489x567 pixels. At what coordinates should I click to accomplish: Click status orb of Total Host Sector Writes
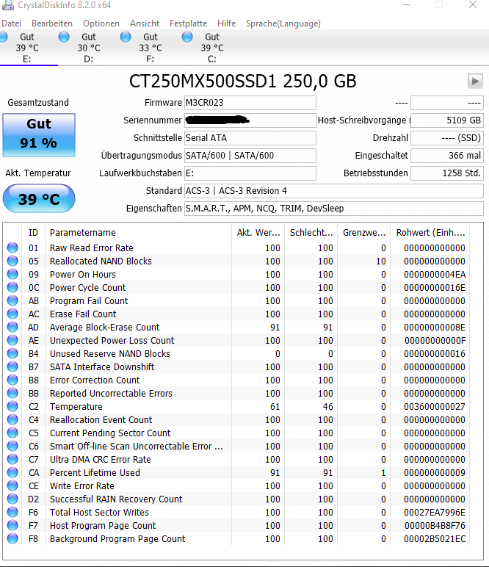coord(12,512)
